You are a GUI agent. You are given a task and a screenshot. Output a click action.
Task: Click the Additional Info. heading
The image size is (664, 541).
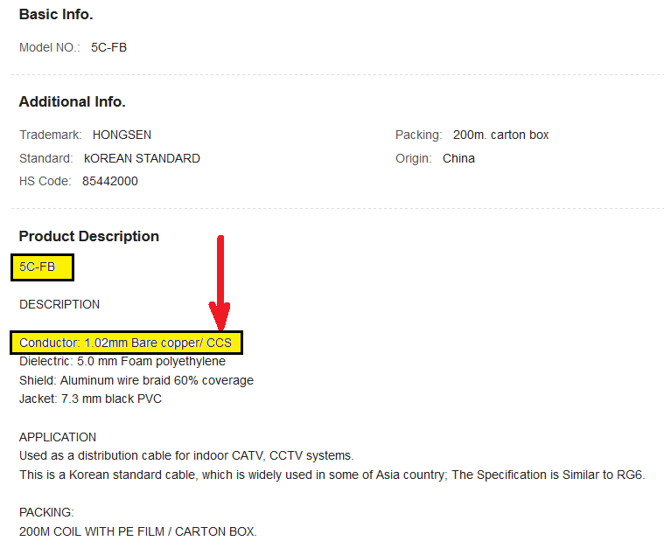[x=73, y=102]
